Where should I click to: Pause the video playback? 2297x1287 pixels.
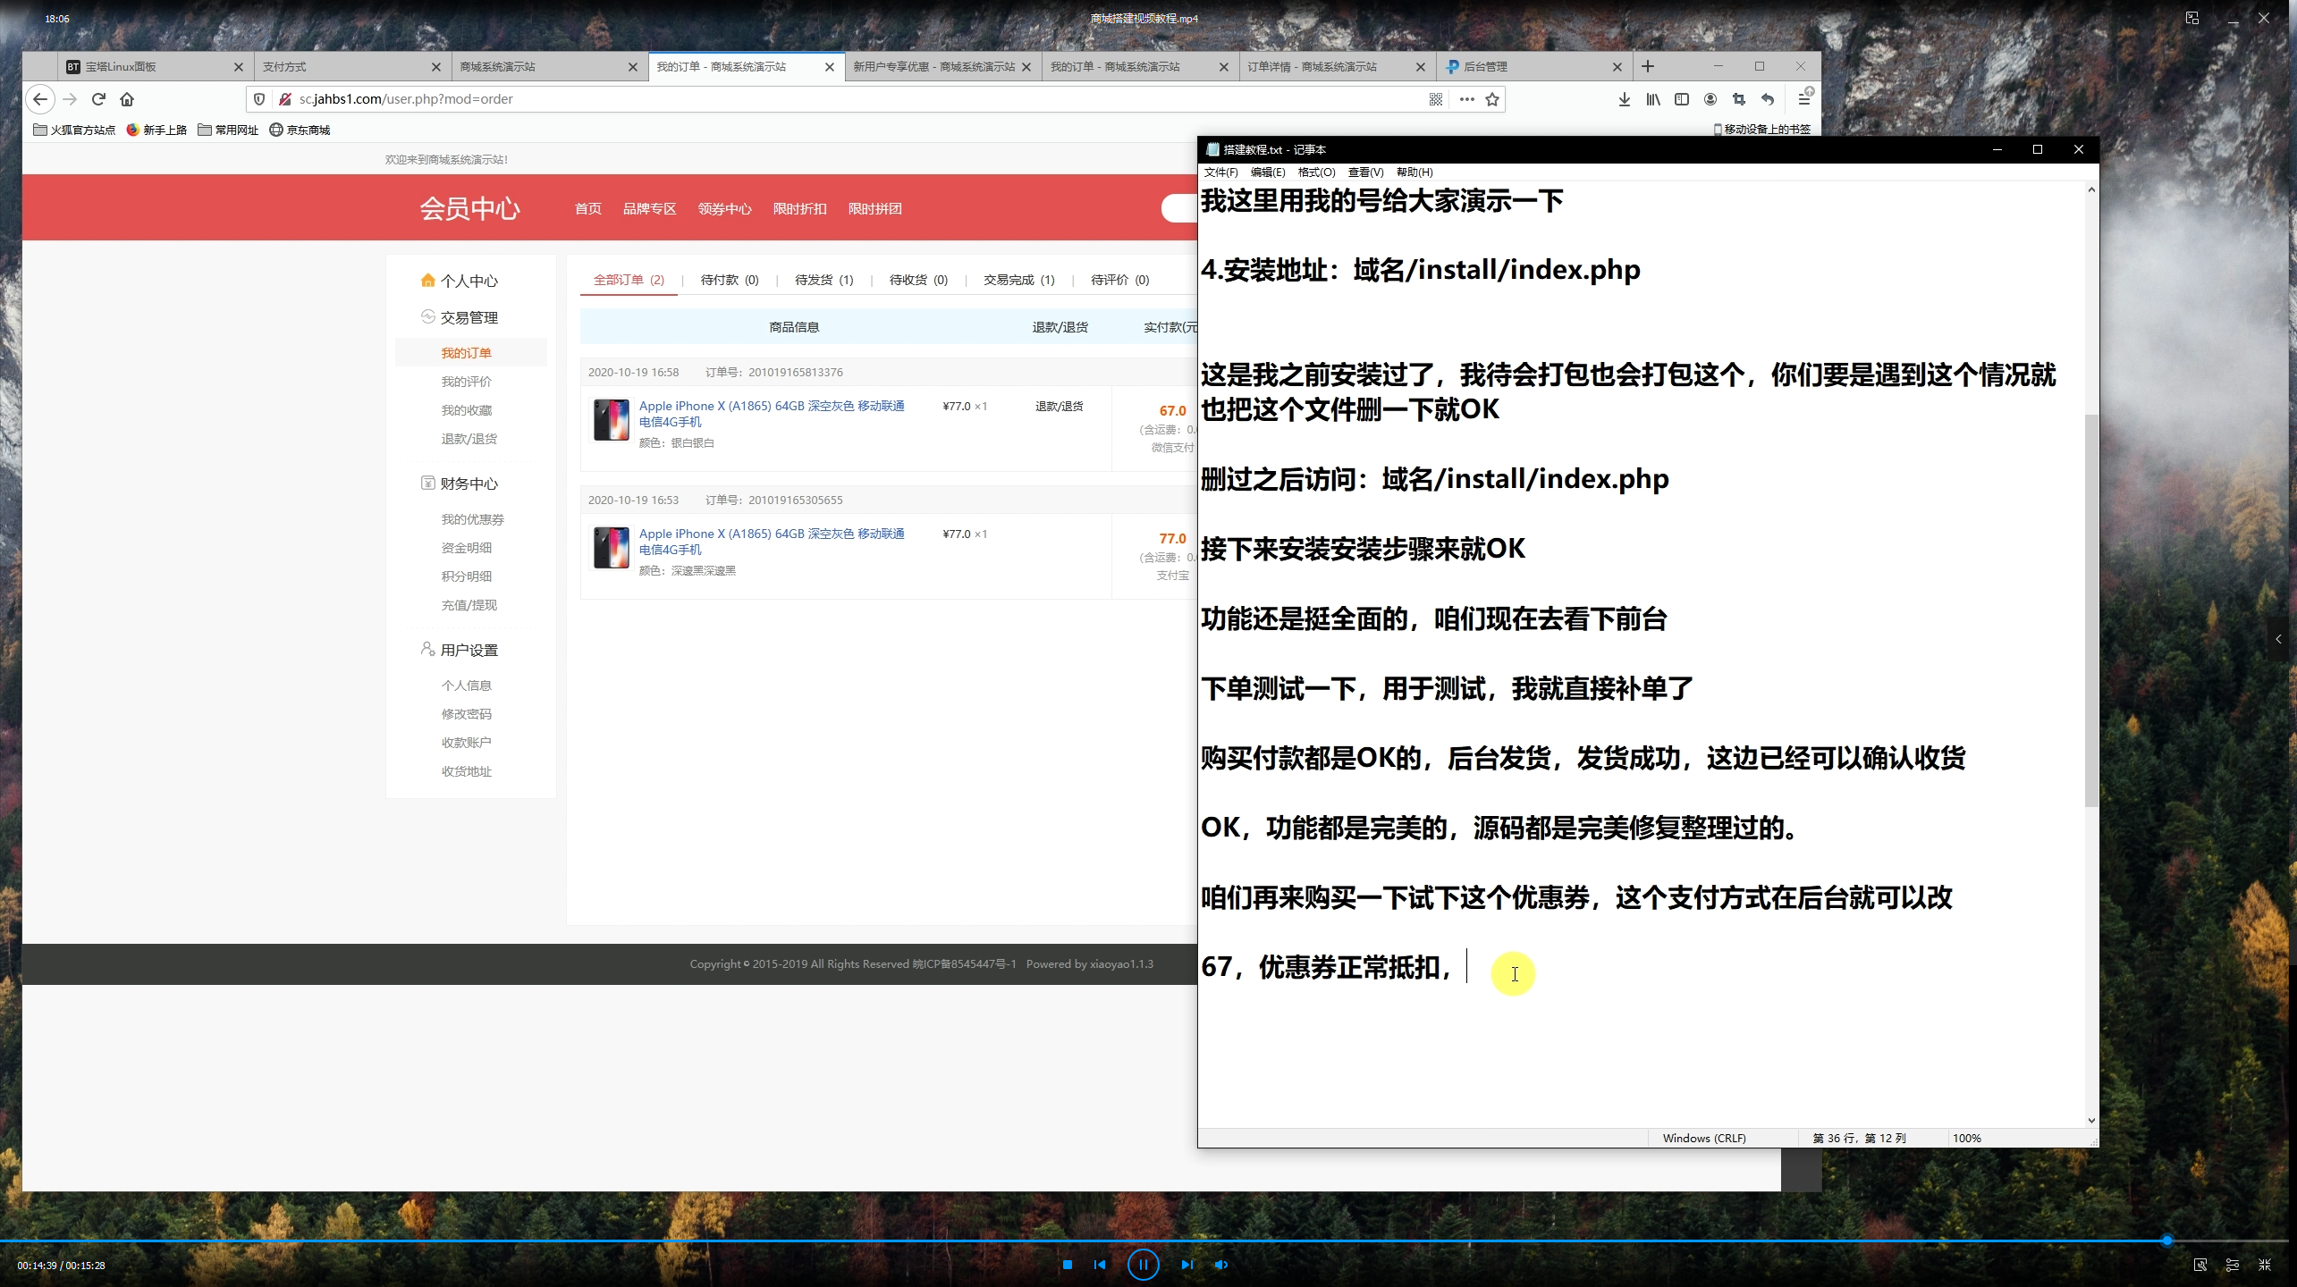(1143, 1265)
